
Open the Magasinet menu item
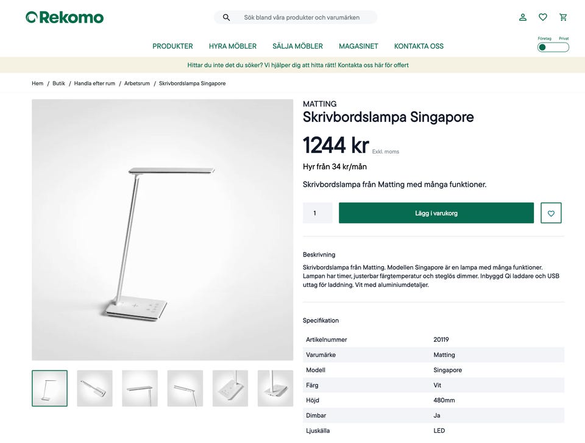pyautogui.click(x=358, y=46)
